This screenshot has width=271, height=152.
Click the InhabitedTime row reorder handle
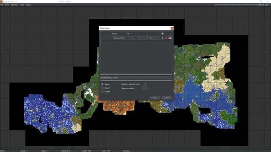click(170, 38)
